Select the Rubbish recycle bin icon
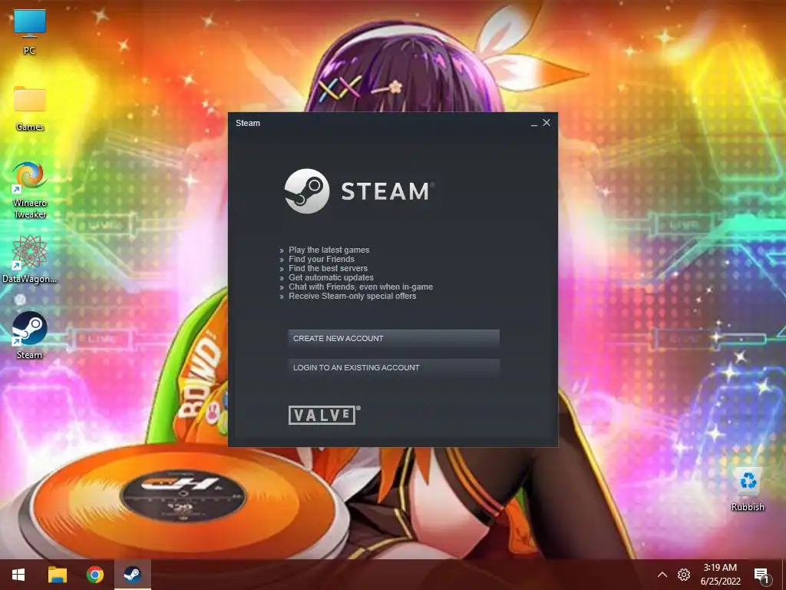 coord(748,489)
